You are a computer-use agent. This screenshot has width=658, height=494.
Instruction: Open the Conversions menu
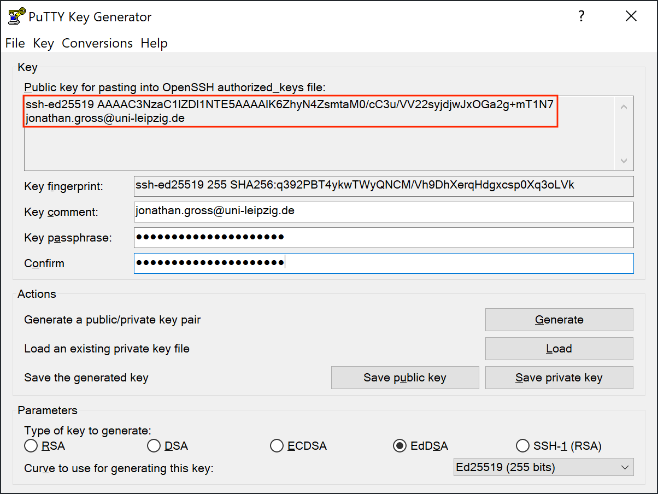pos(97,43)
